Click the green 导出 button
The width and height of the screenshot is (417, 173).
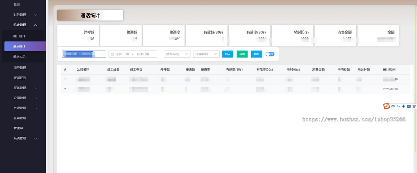[242, 54]
